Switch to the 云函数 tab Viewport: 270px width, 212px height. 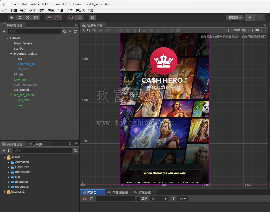click(35, 144)
